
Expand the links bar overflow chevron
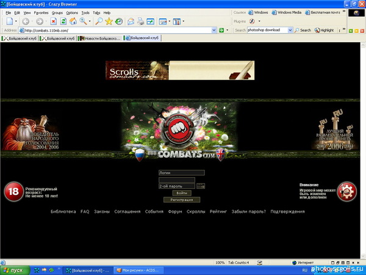(344, 11)
